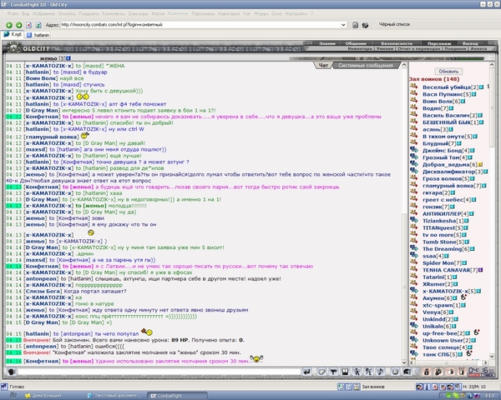The image size is (501, 400).
Task: Open info icon beside Добрая_ведьма[6]
Action: click(x=480, y=165)
